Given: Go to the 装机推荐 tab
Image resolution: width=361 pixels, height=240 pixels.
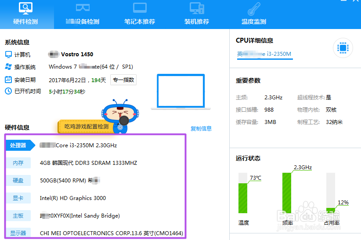Looking at the screenshot, I should click(197, 14).
